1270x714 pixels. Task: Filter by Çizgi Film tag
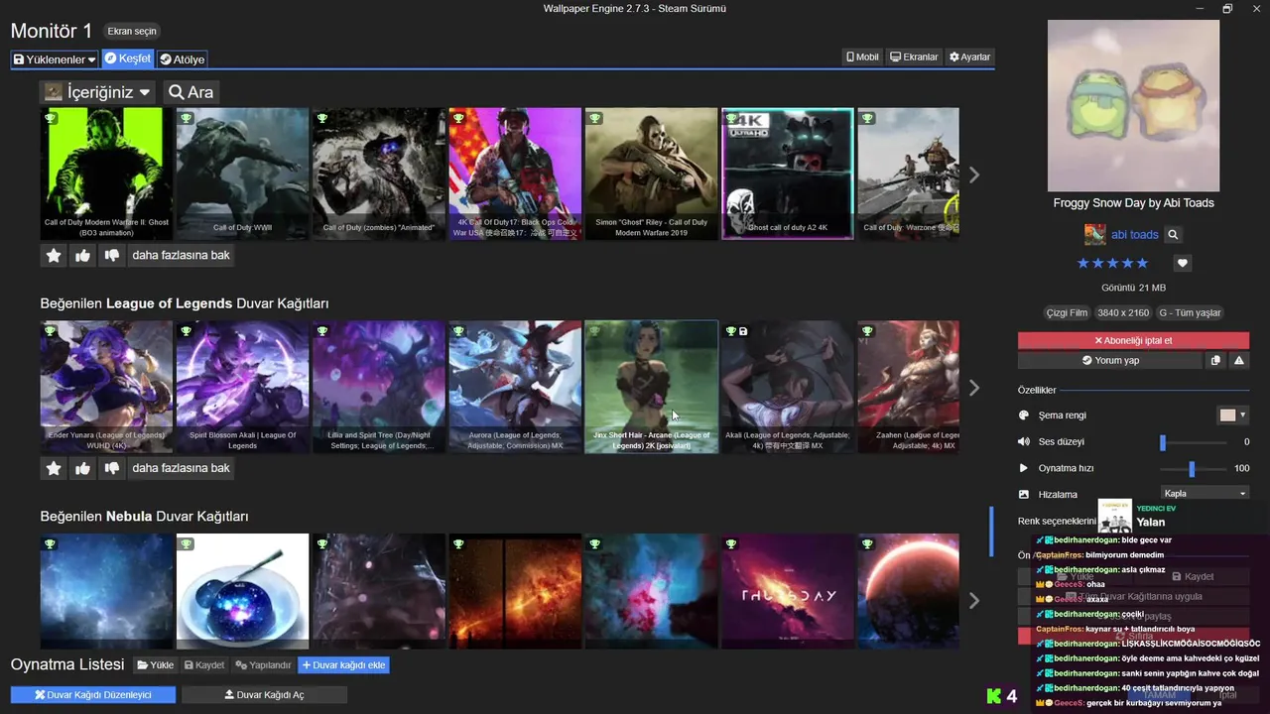click(x=1067, y=312)
